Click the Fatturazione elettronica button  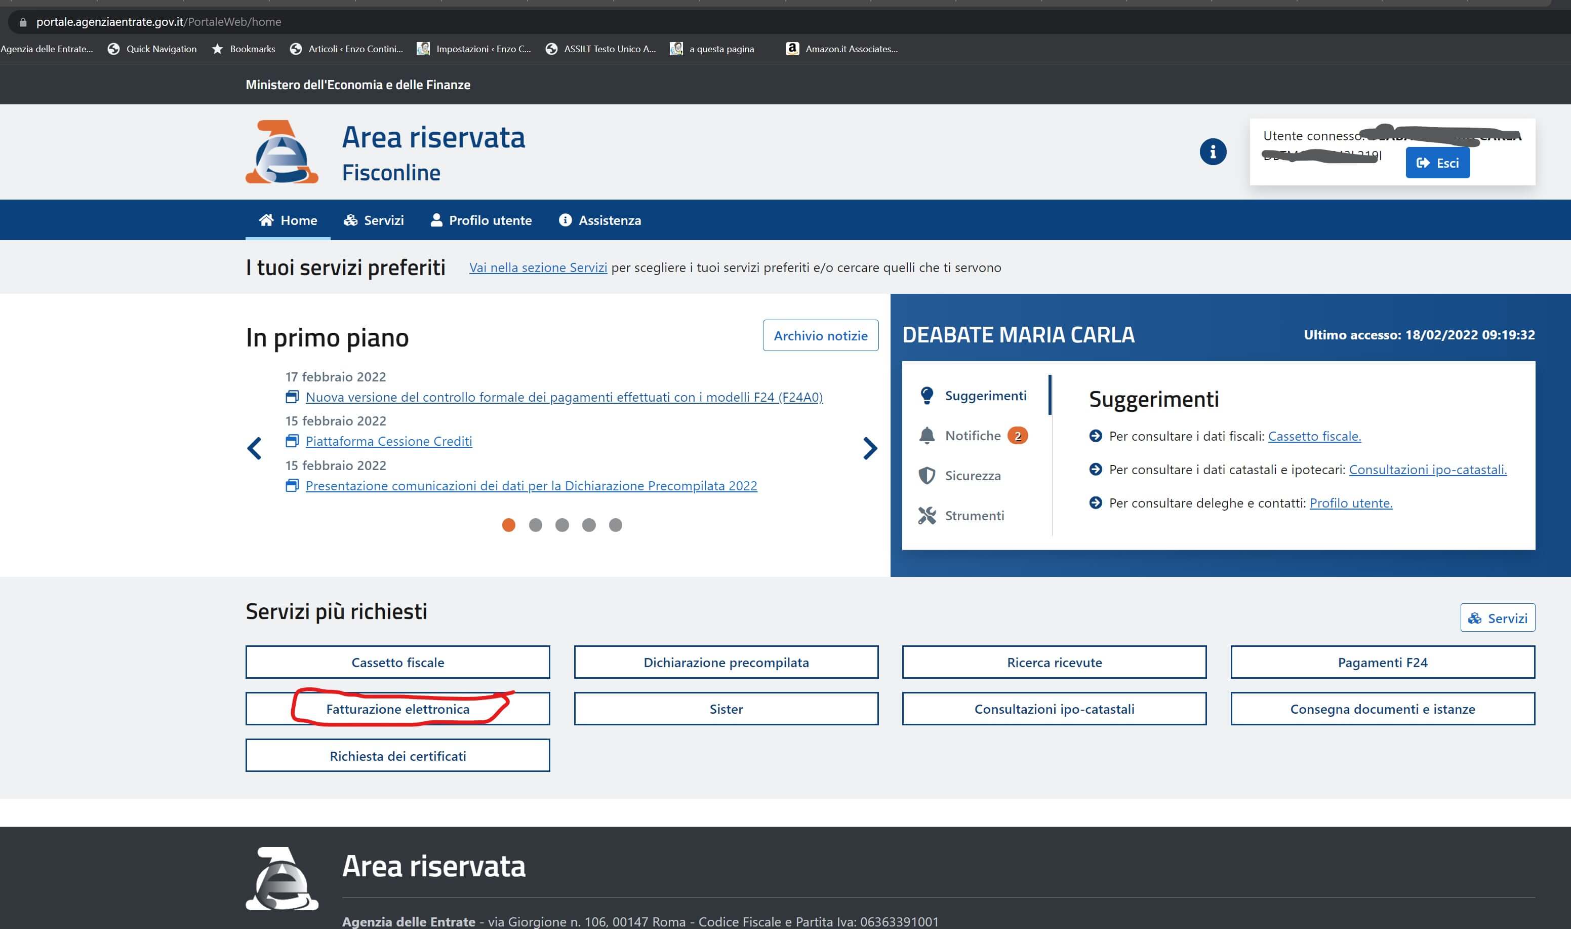point(397,709)
